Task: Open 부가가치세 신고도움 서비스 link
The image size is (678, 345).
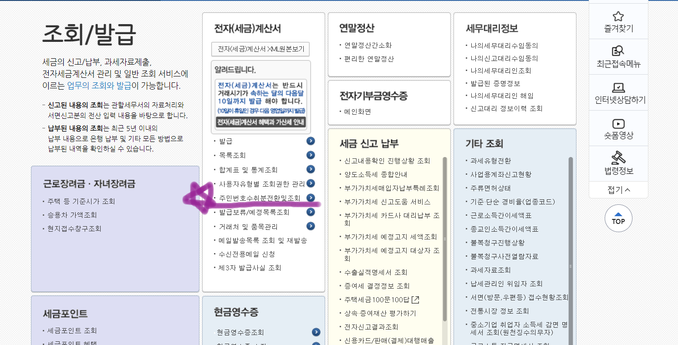Action: (x=387, y=202)
